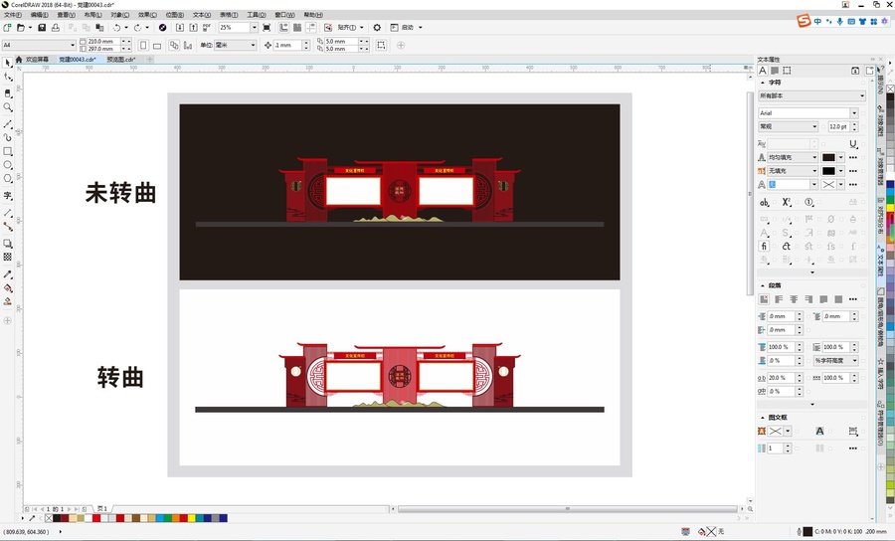Screen dimensions: 895x541
Task: Open the font style 常规 dropdown
Action: coord(814,126)
